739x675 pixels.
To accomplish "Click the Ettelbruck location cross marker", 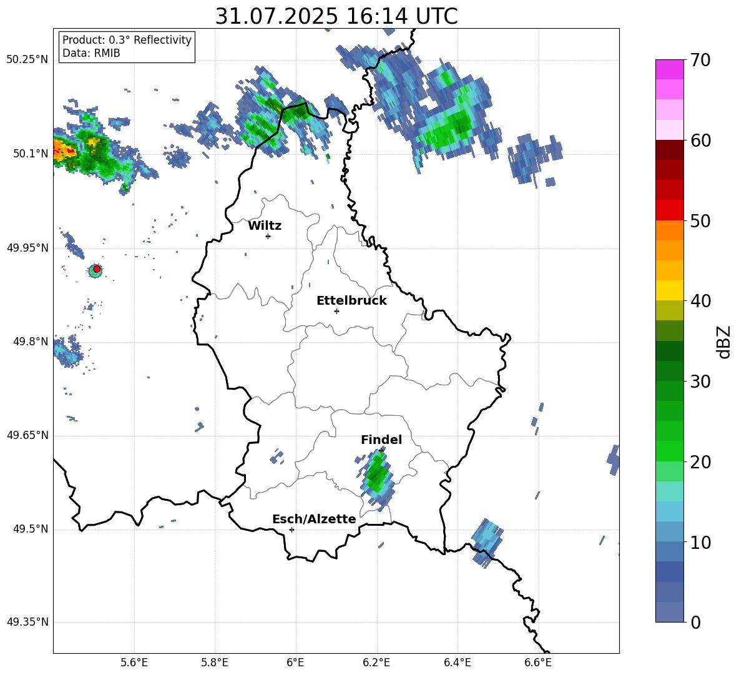I will [x=336, y=311].
